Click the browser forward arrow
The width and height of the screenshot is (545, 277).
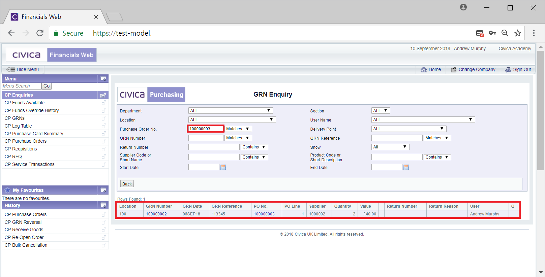(26, 33)
